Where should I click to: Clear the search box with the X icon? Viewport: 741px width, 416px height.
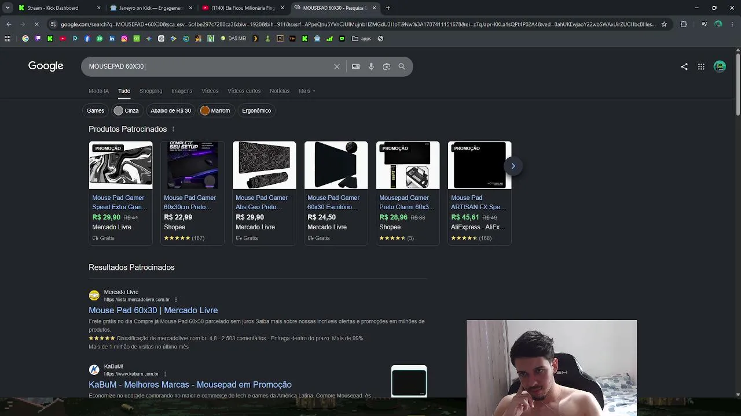[337, 66]
